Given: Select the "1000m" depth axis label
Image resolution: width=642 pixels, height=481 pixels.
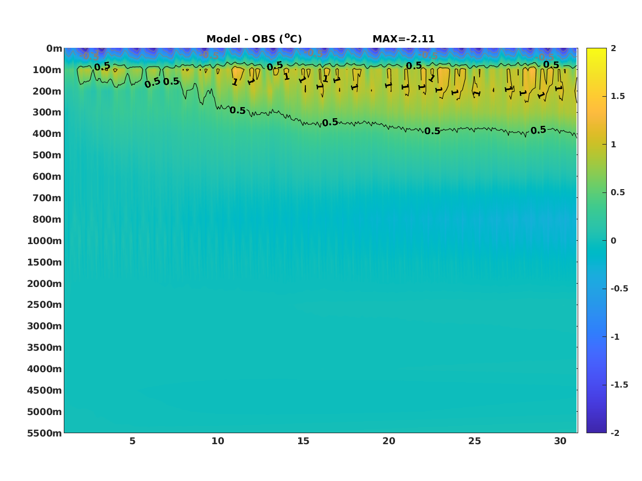Looking at the screenshot, I should [44, 241].
